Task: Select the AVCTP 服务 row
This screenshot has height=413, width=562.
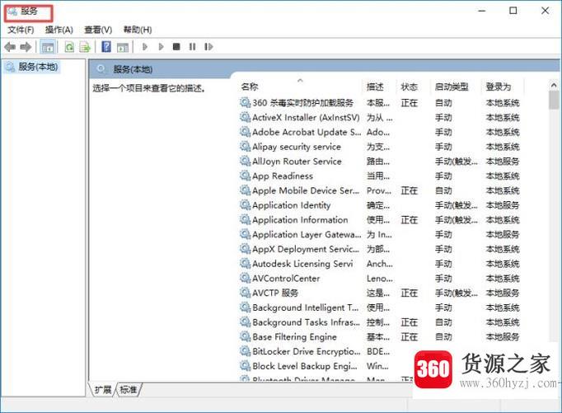Action: pos(379,293)
